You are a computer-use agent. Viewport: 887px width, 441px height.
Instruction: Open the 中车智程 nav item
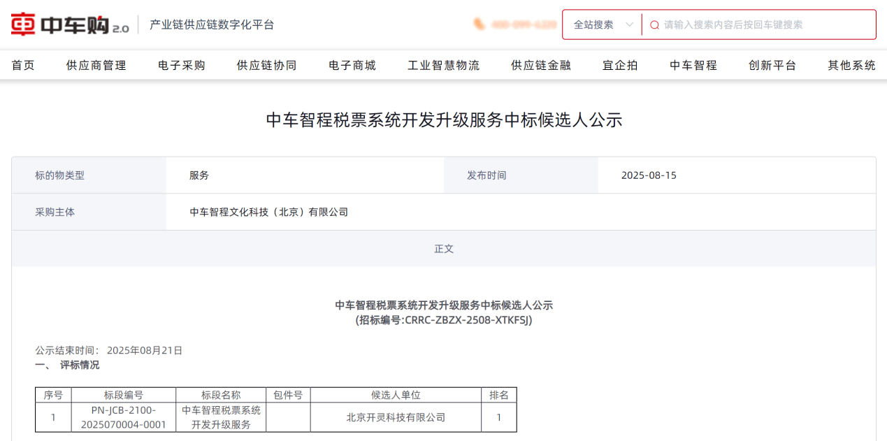(693, 66)
